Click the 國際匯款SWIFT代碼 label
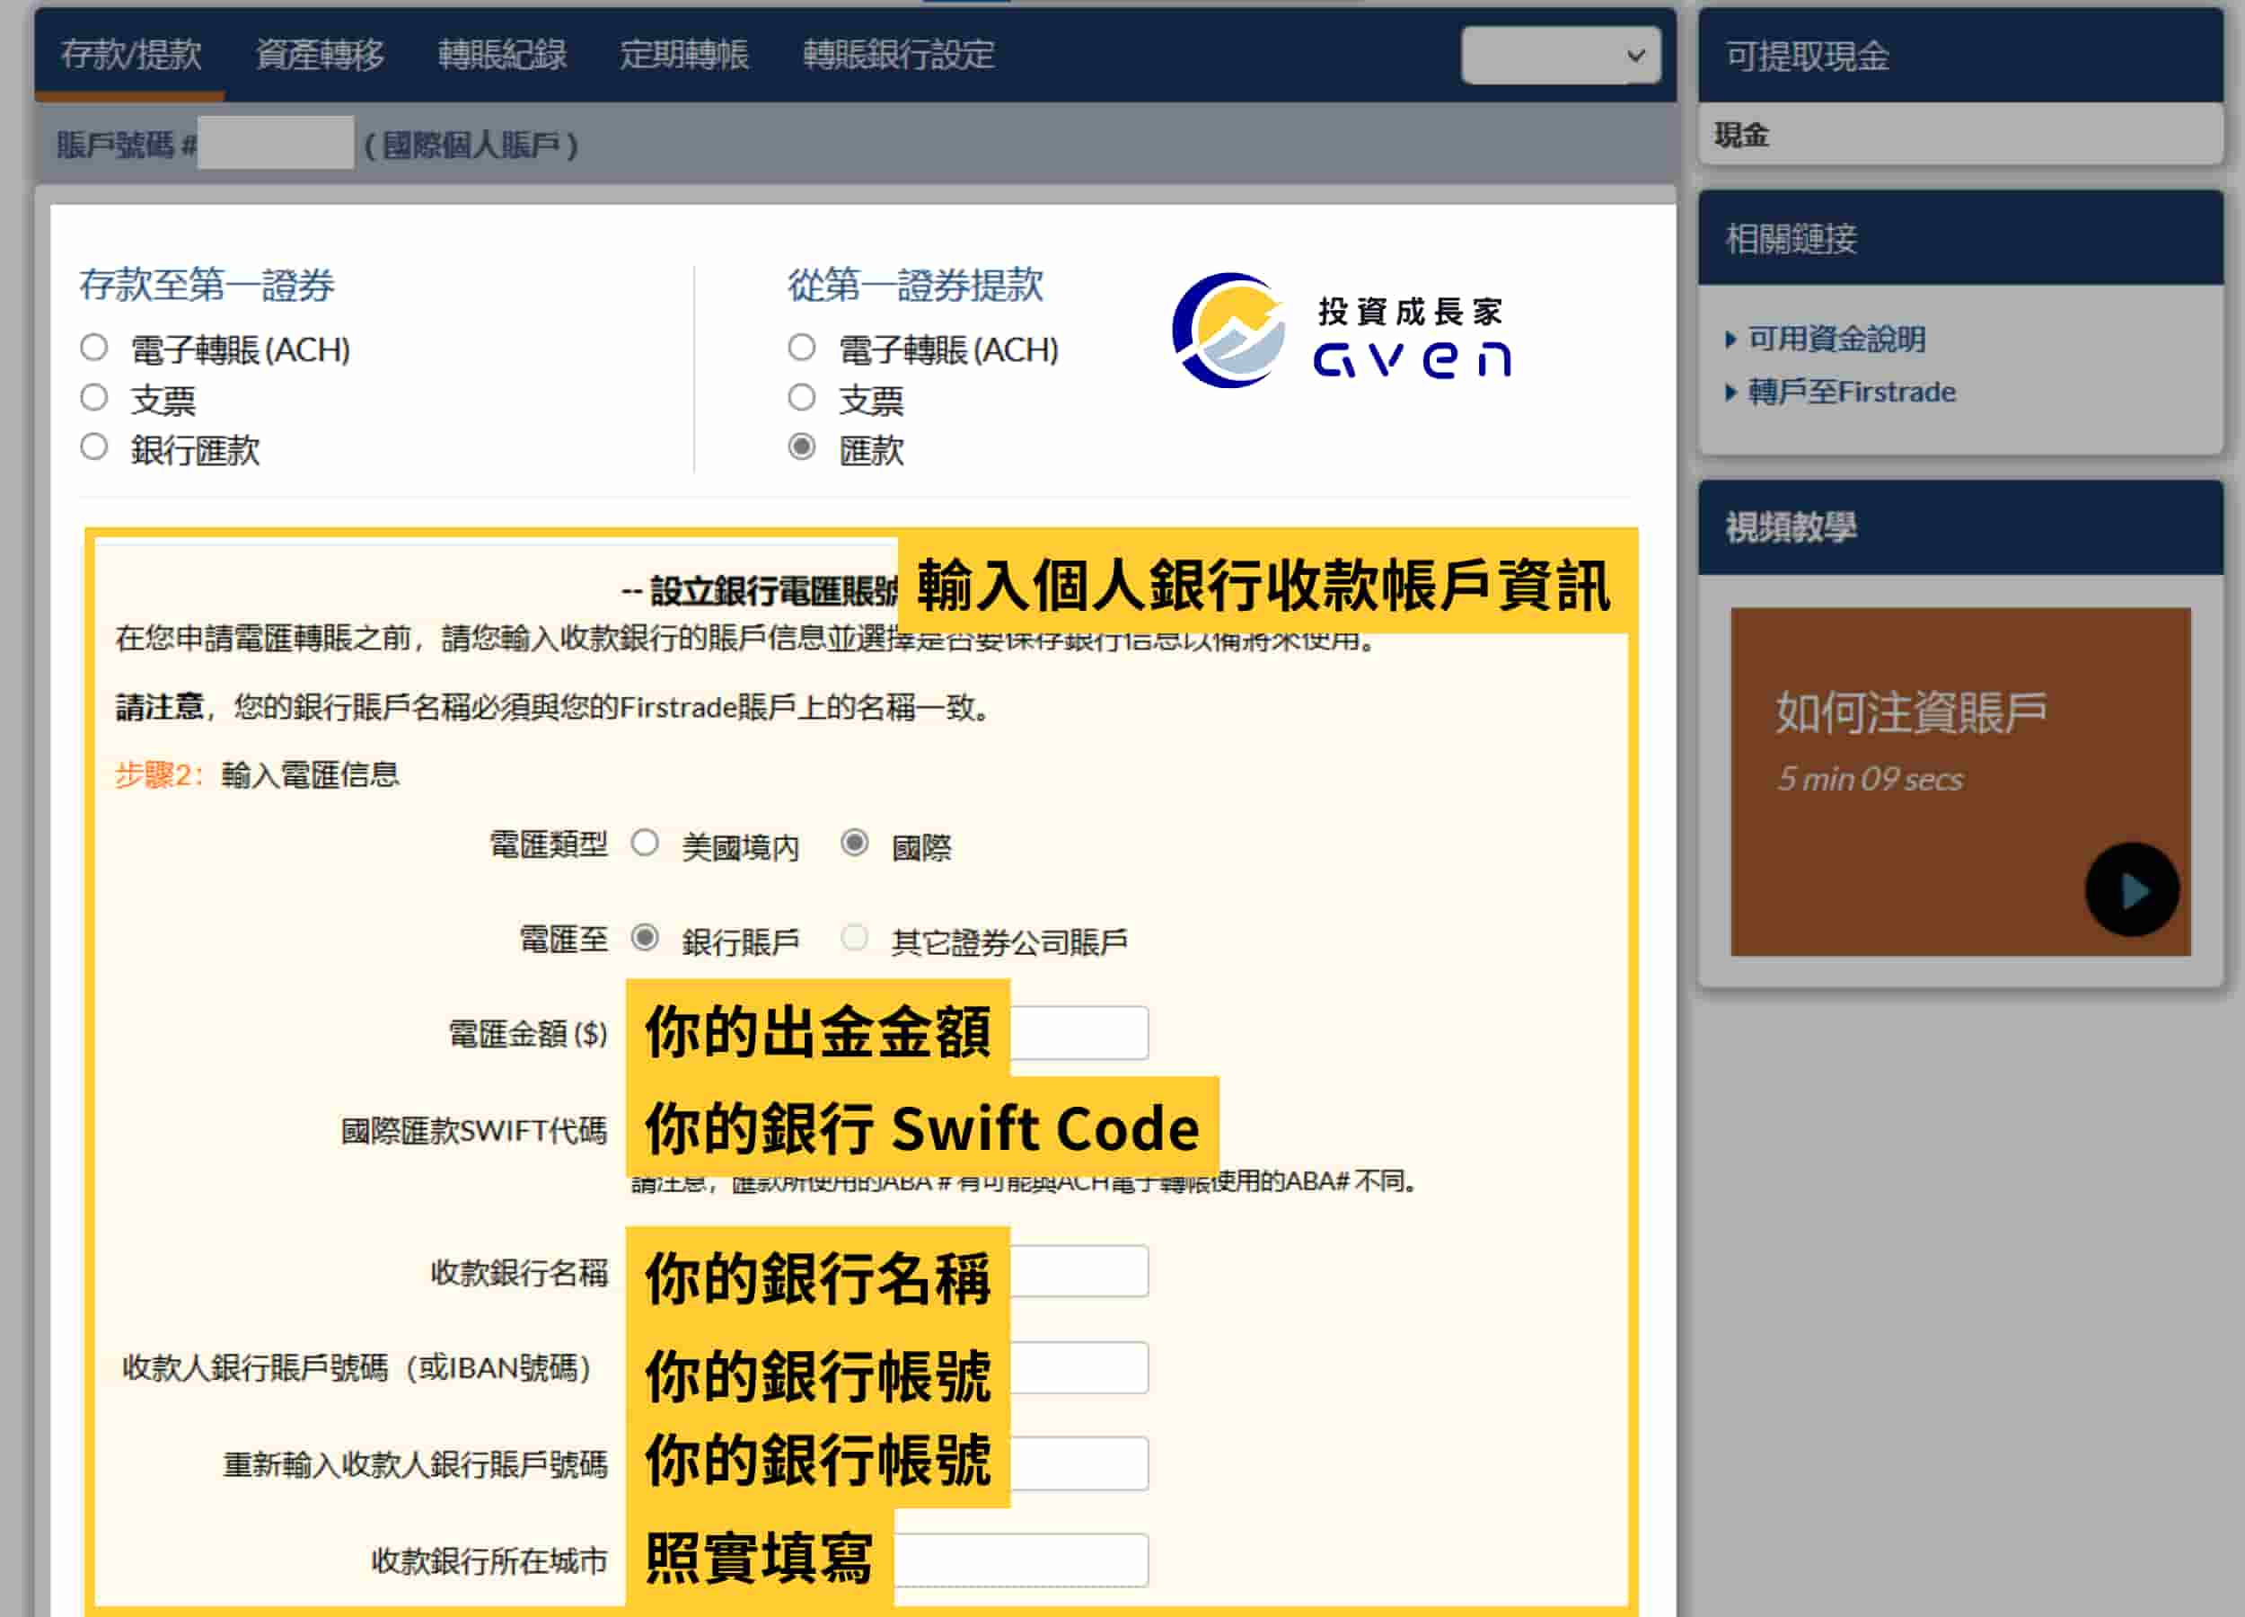 [474, 1131]
